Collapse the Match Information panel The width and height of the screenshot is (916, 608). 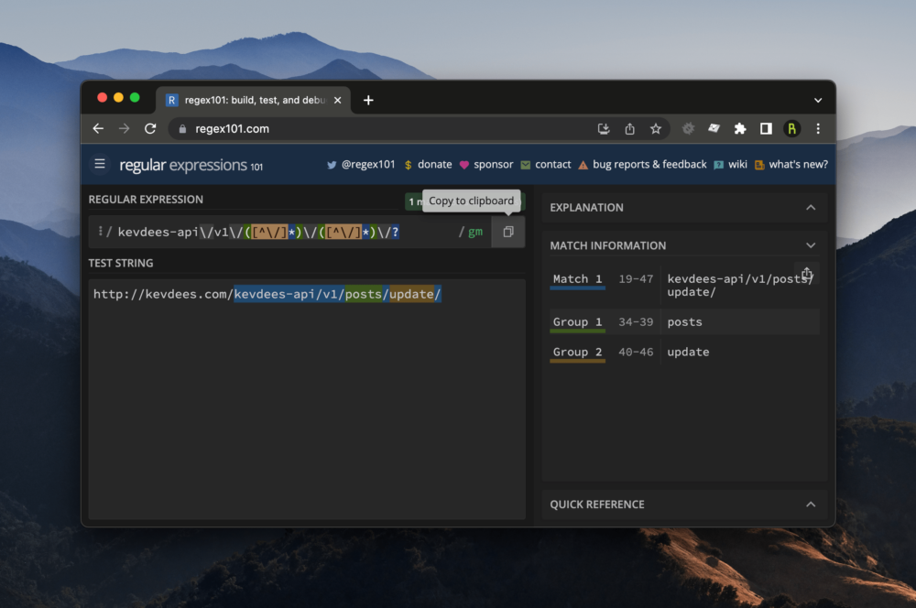[x=810, y=245]
